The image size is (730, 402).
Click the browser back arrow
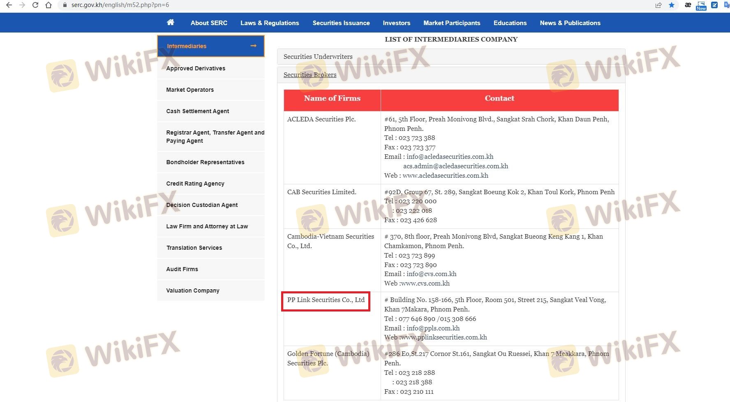click(9, 5)
